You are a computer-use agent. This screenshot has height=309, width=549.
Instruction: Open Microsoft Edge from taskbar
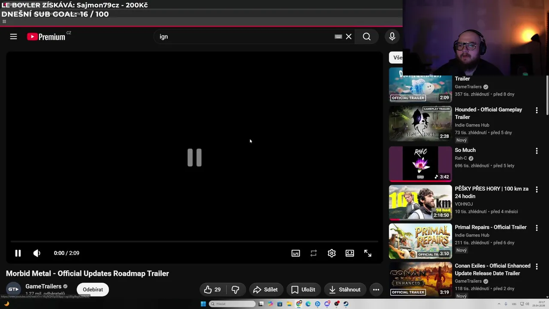308,304
